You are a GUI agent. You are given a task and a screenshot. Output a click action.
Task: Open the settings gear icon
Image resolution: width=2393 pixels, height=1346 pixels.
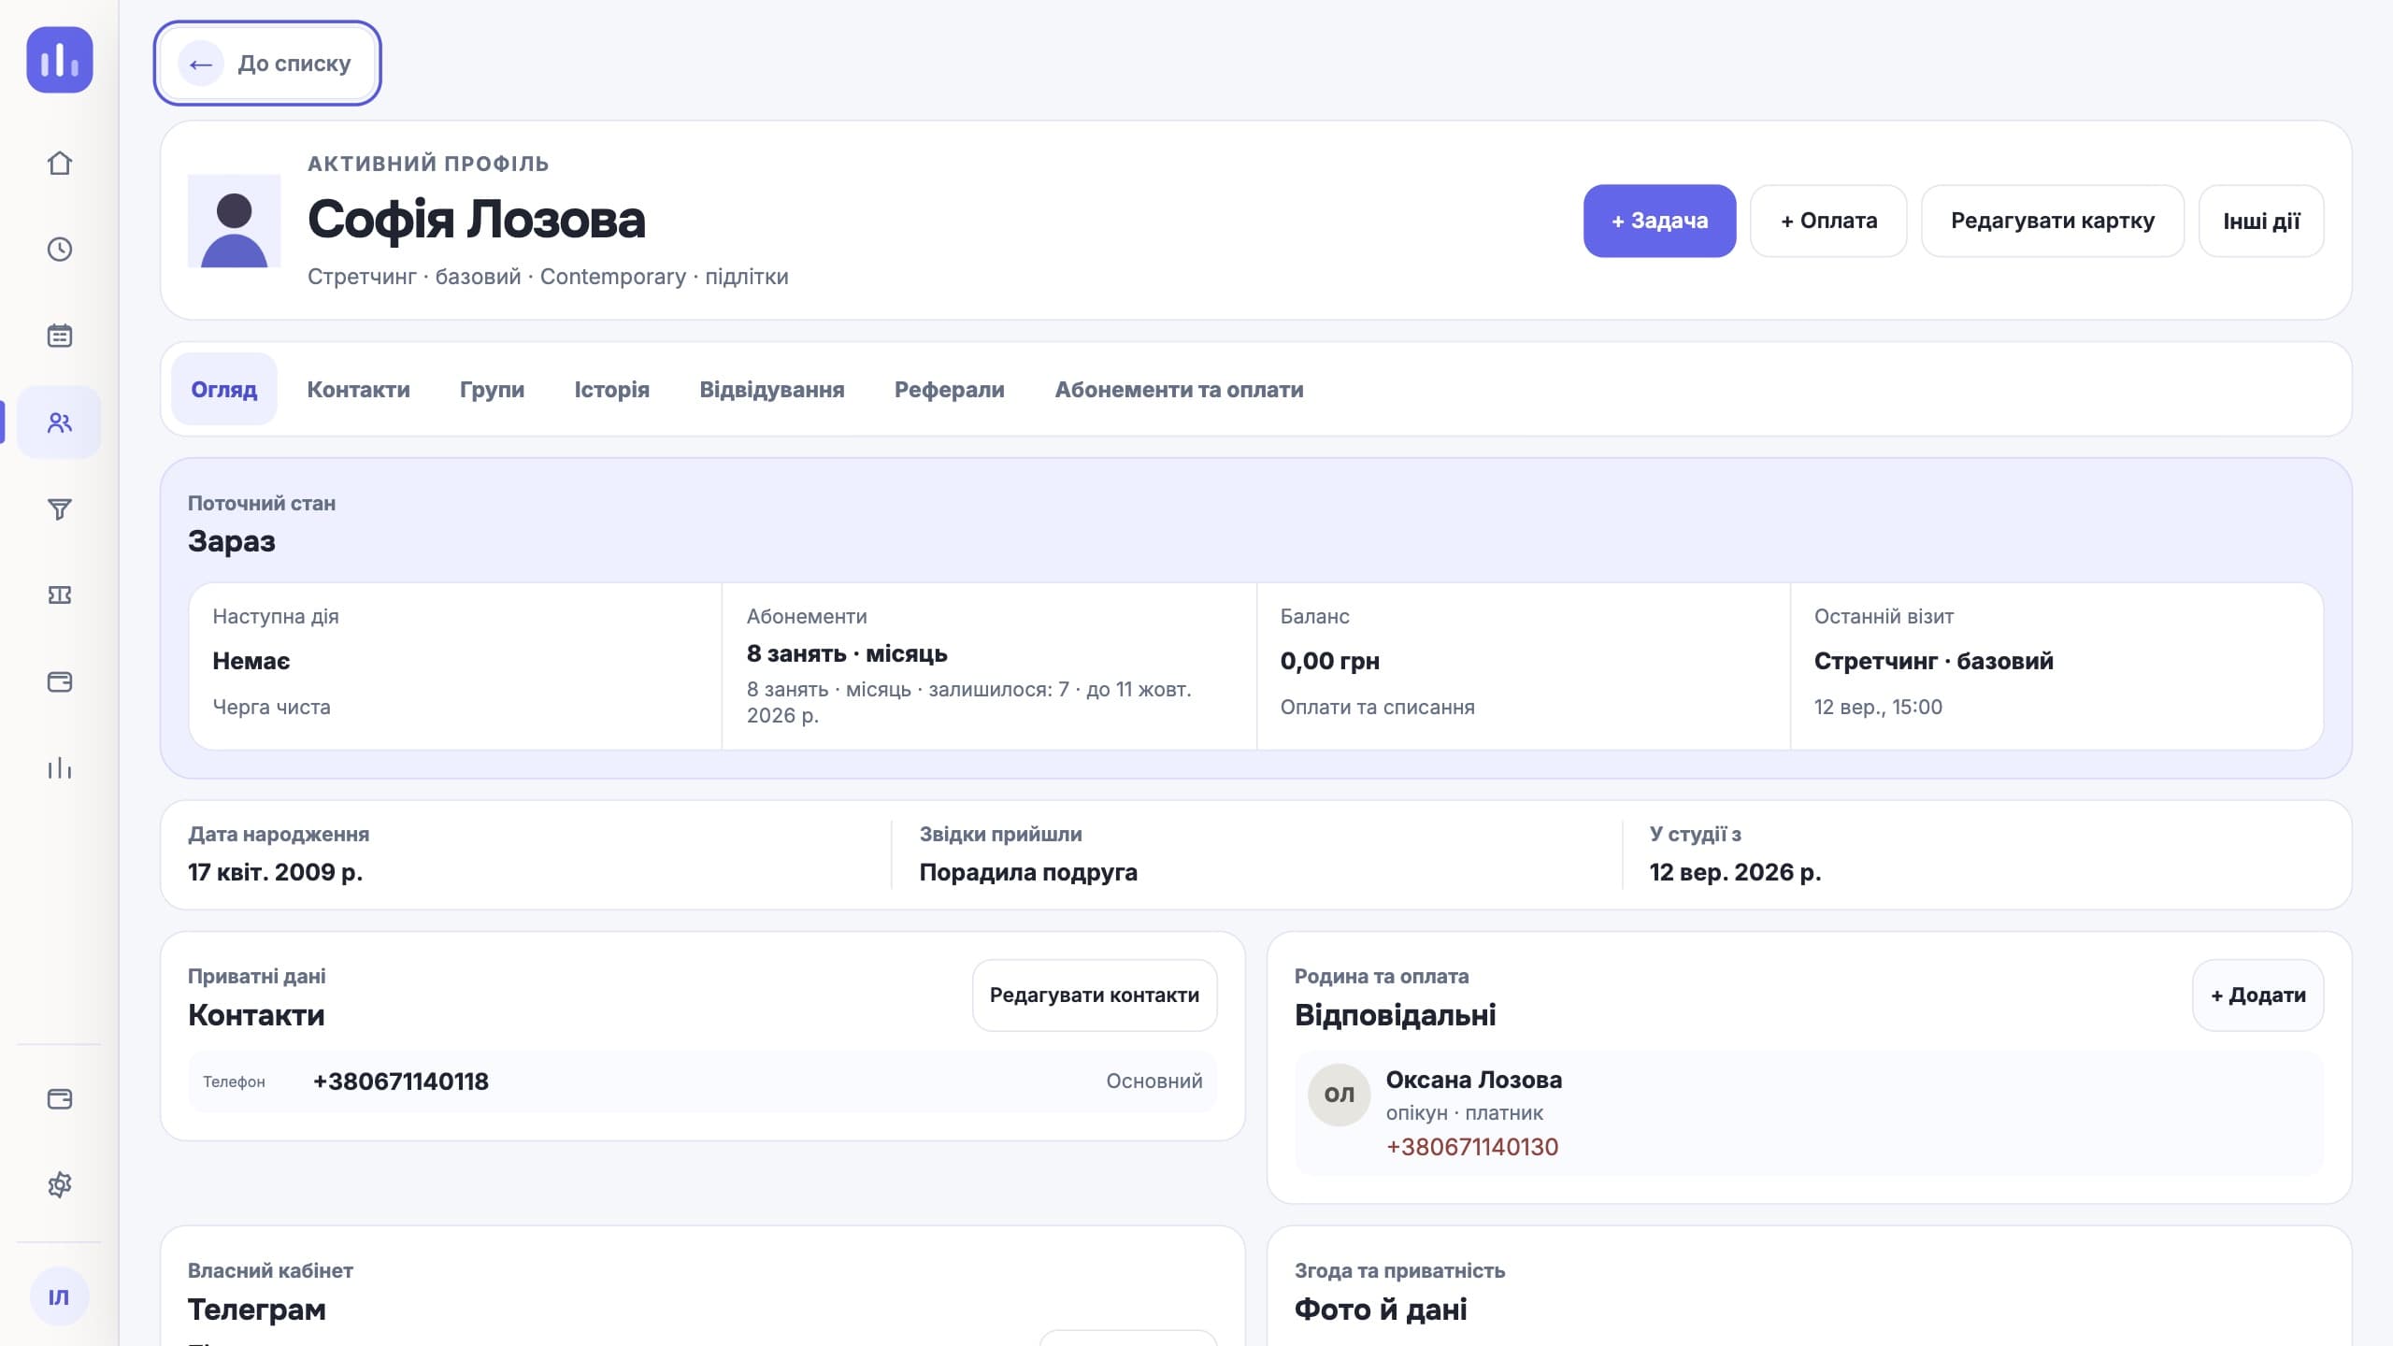(x=59, y=1185)
